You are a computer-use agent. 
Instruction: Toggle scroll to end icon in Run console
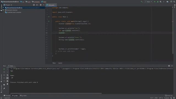tap(7, 78)
